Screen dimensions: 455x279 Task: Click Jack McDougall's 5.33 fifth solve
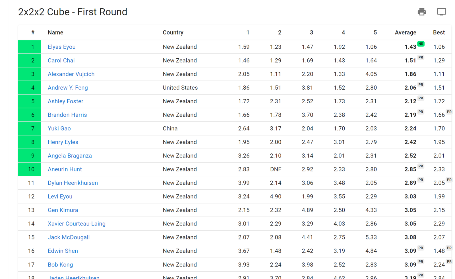pos(371,237)
